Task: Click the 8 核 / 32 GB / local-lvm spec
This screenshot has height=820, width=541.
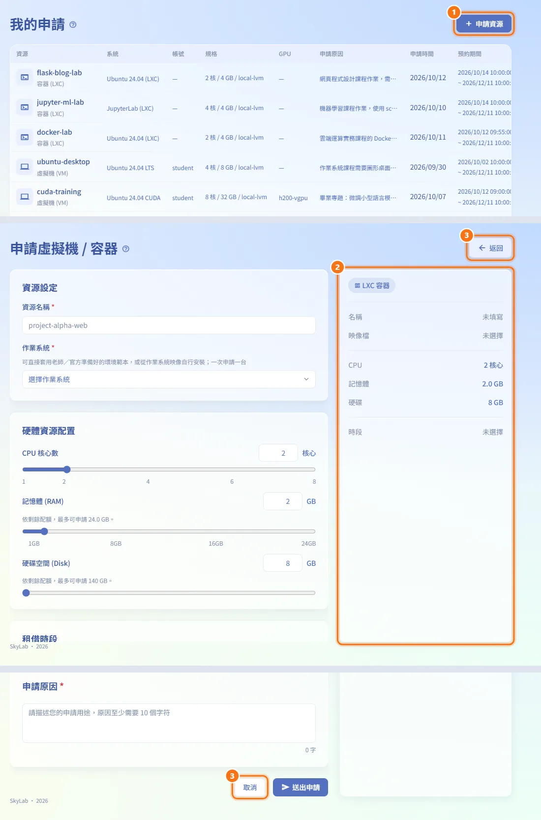Action: [x=236, y=197]
